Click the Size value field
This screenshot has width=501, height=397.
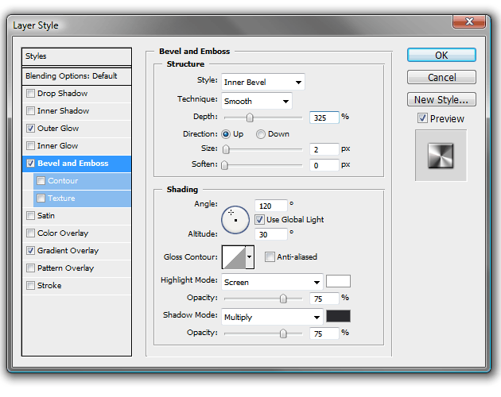[324, 149]
